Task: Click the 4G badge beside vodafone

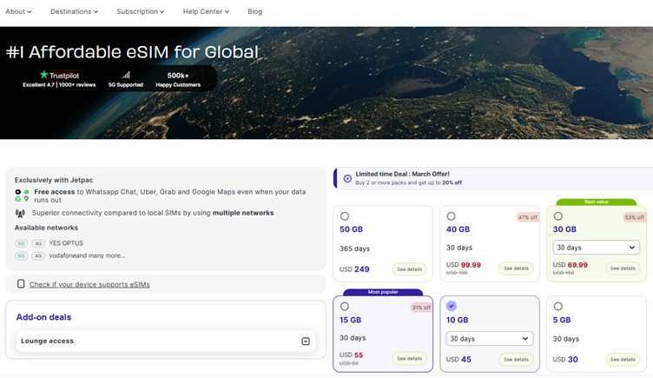Action: pos(38,255)
